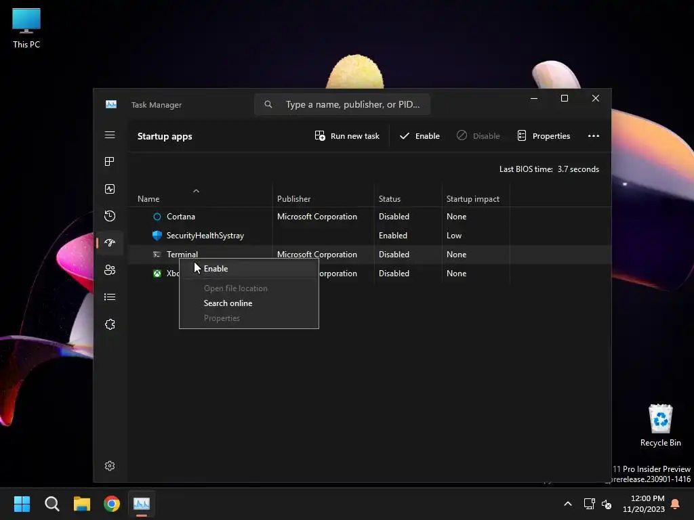Viewport: 694px width, 520px height.
Task: Click the greyed-out Disable toolbar button
Action: coord(478,136)
